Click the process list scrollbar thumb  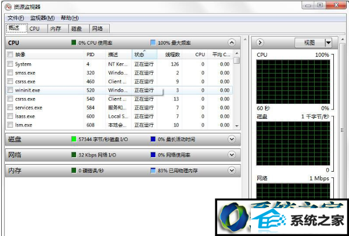pyautogui.click(x=237, y=60)
